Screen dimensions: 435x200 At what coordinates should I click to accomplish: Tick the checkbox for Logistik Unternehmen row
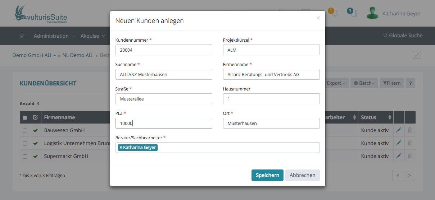[x=25, y=144]
